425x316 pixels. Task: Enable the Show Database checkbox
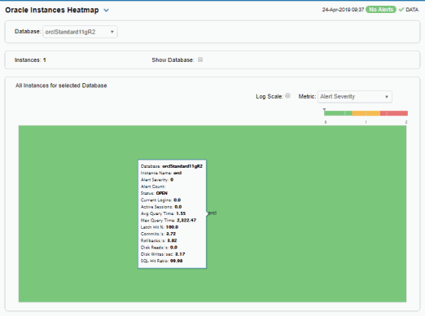click(x=200, y=59)
